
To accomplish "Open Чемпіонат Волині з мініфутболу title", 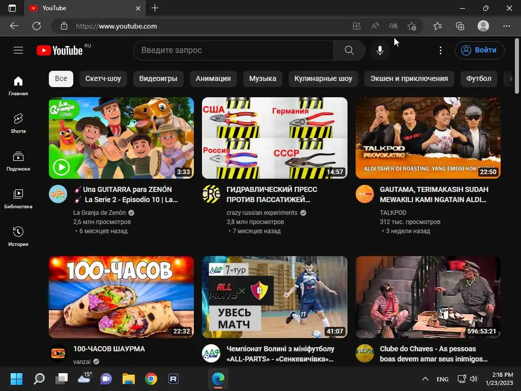I will tap(280, 354).
